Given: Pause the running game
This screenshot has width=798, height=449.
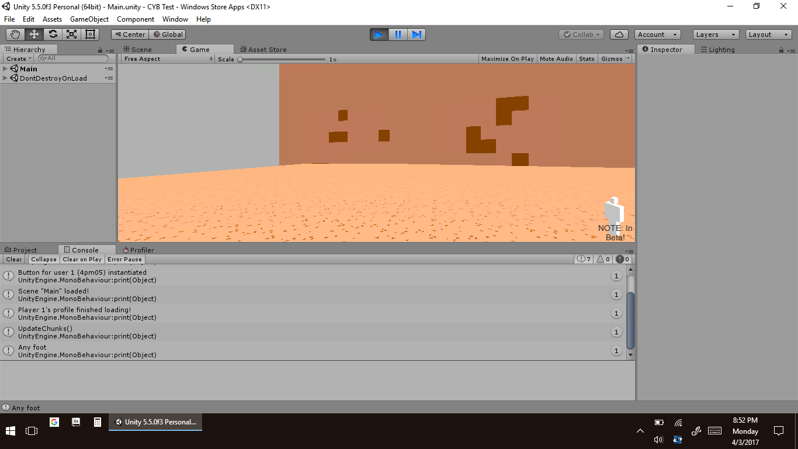Looking at the screenshot, I should 398,34.
